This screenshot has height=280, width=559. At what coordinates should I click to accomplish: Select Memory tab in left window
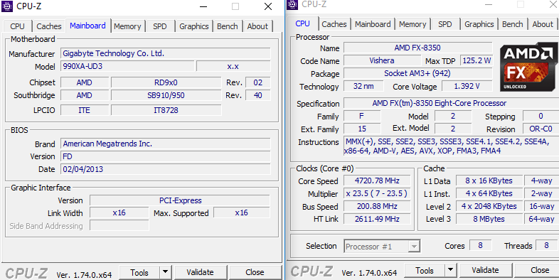[x=127, y=26]
